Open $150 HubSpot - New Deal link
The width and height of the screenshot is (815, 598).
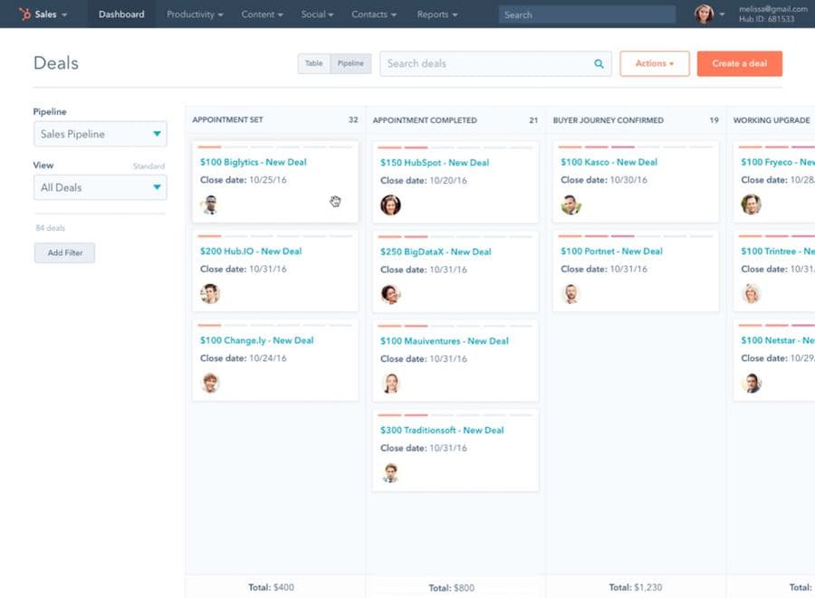(x=435, y=163)
